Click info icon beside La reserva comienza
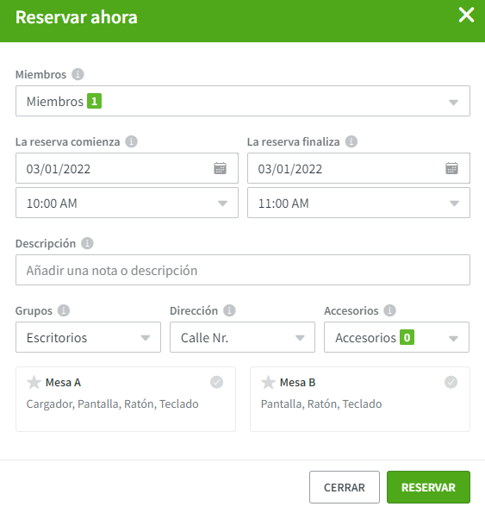Image resolution: width=485 pixels, height=513 pixels. click(x=132, y=141)
